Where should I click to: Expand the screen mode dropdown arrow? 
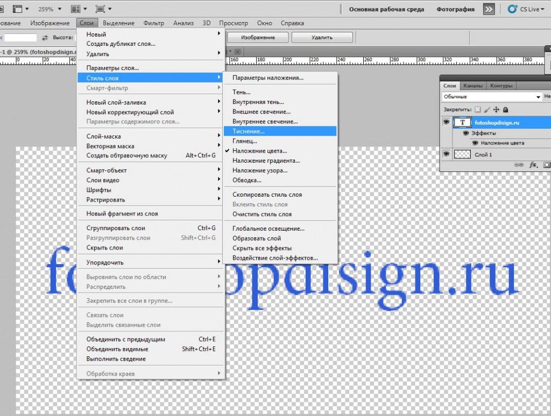click(x=110, y=9)
